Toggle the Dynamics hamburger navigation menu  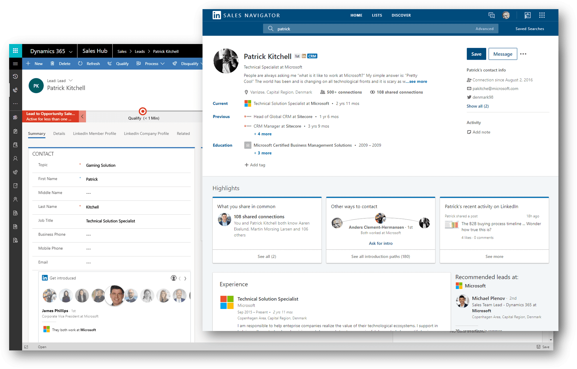click(x=15, y=64)
